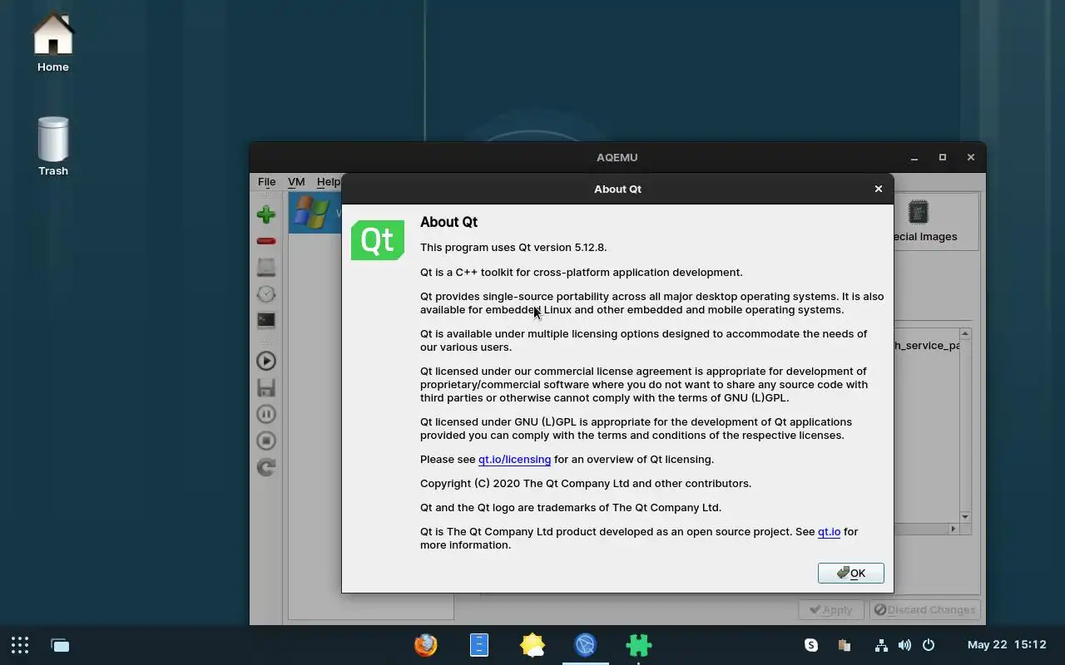
Task: Minimize the AQEMU window
Action: 914,157
